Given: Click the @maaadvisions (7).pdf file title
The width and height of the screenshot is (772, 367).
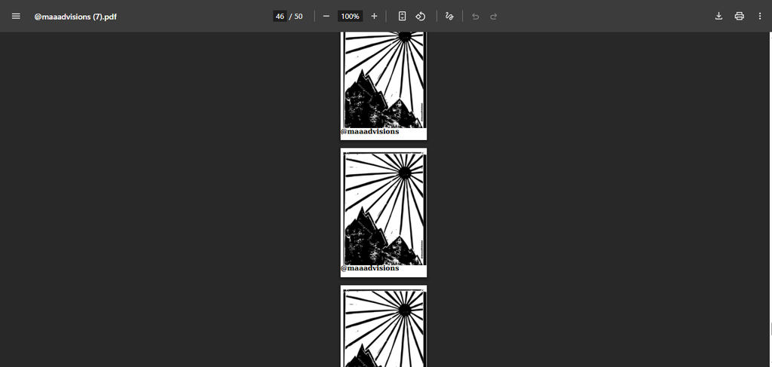Looking at the screenshot, I should point(75,17).
